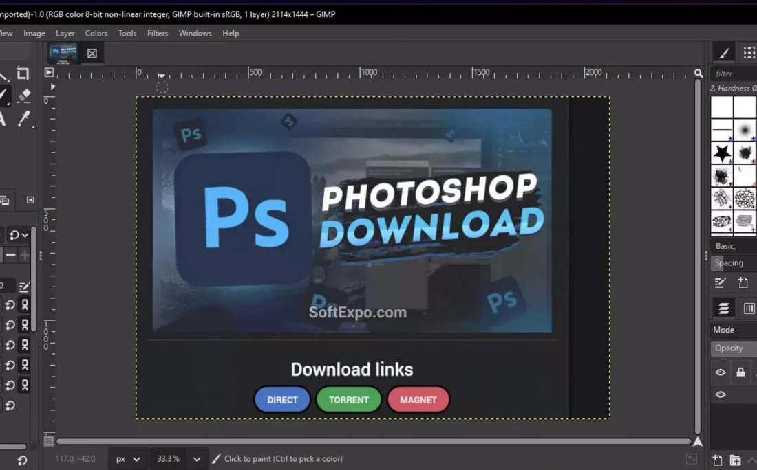Switch to the Layers dock tab
Screen dimensions: 757x470
pyautogui.click(x=723, y=309)
